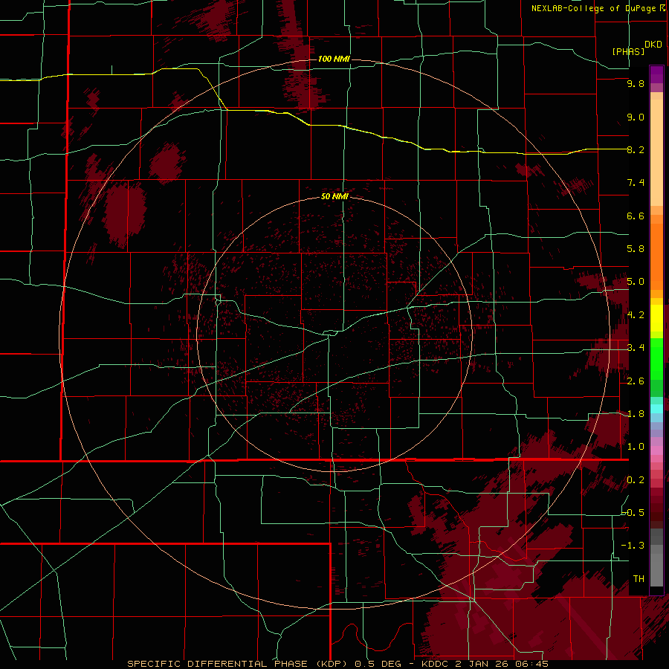669x669 pixels.
Task: Click the -0.5 scale value
Action: (x=633, y=513)
